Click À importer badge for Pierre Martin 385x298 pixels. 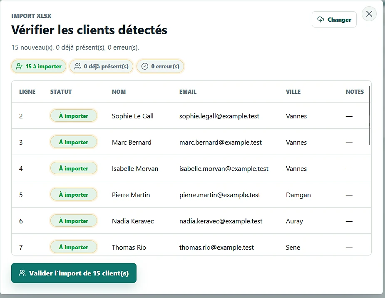73,195
